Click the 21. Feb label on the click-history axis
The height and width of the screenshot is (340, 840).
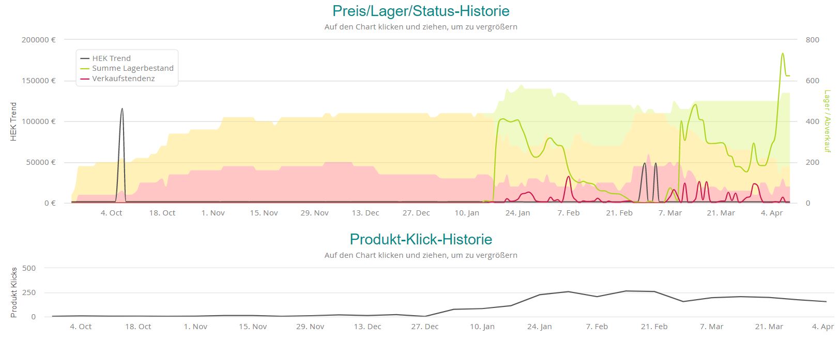(x=654, y=327)
